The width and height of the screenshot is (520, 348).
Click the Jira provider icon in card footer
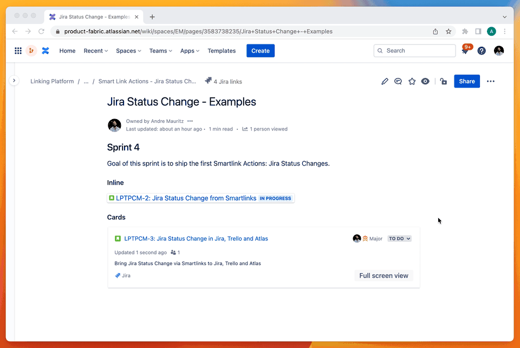tap(118, 275)
